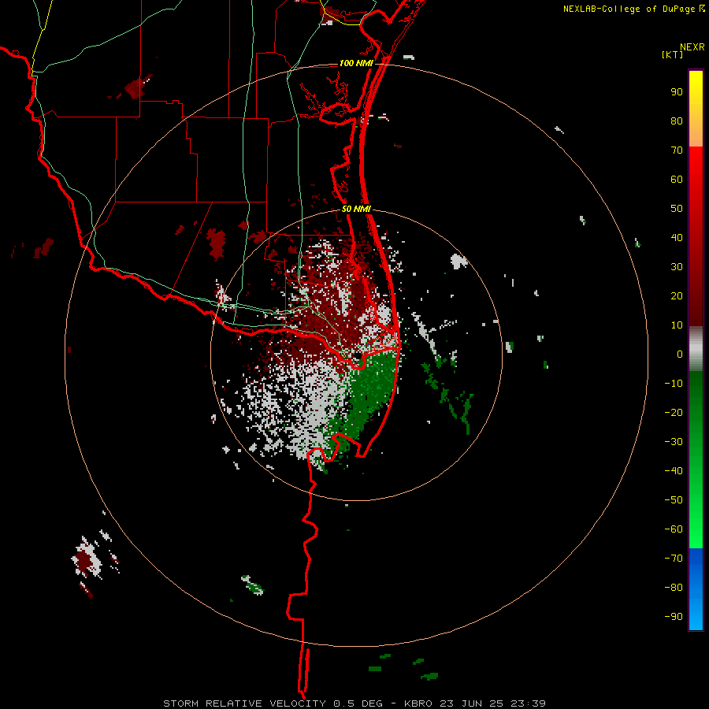Click the blue segment of the color bar
709x709 pixels.
point(696,588)
